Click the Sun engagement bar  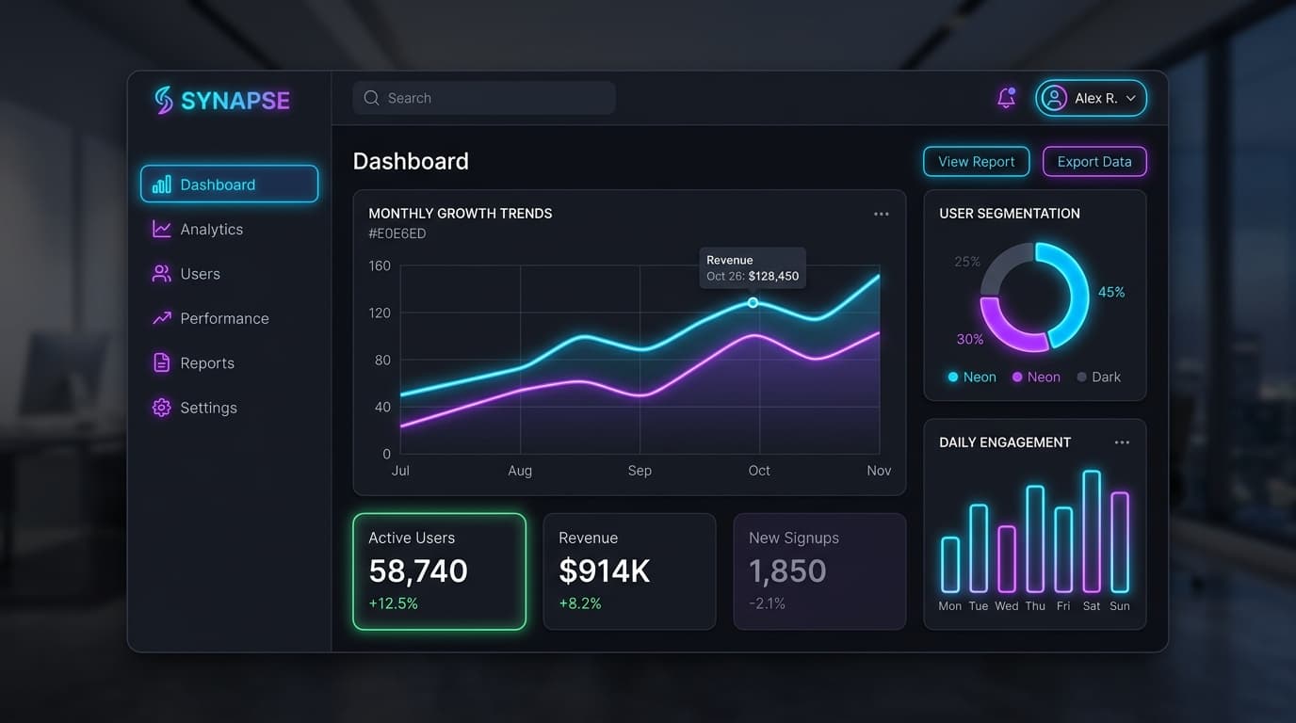(x=1120, y=542)
